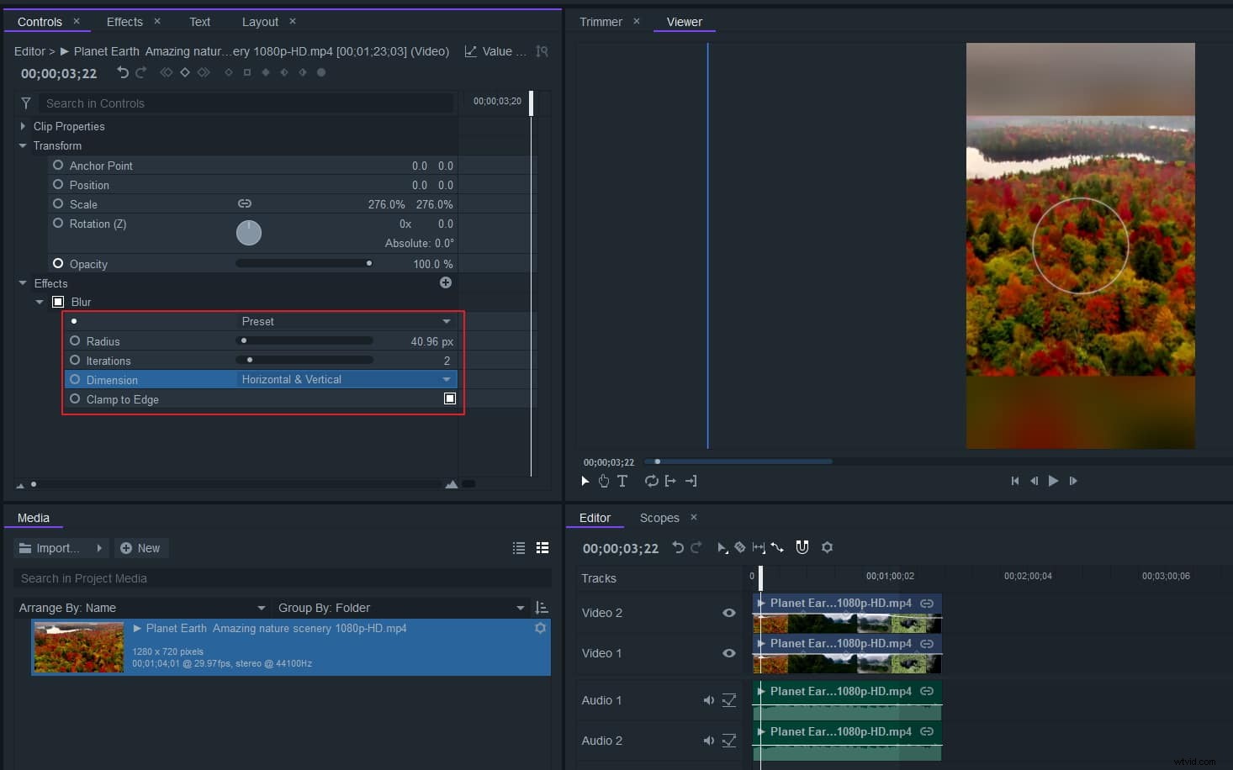Viewport: 1233px width, 770px height.
Task: Enable Clamp to Edge for the Blur effect
Action: [x=450, y=398]
